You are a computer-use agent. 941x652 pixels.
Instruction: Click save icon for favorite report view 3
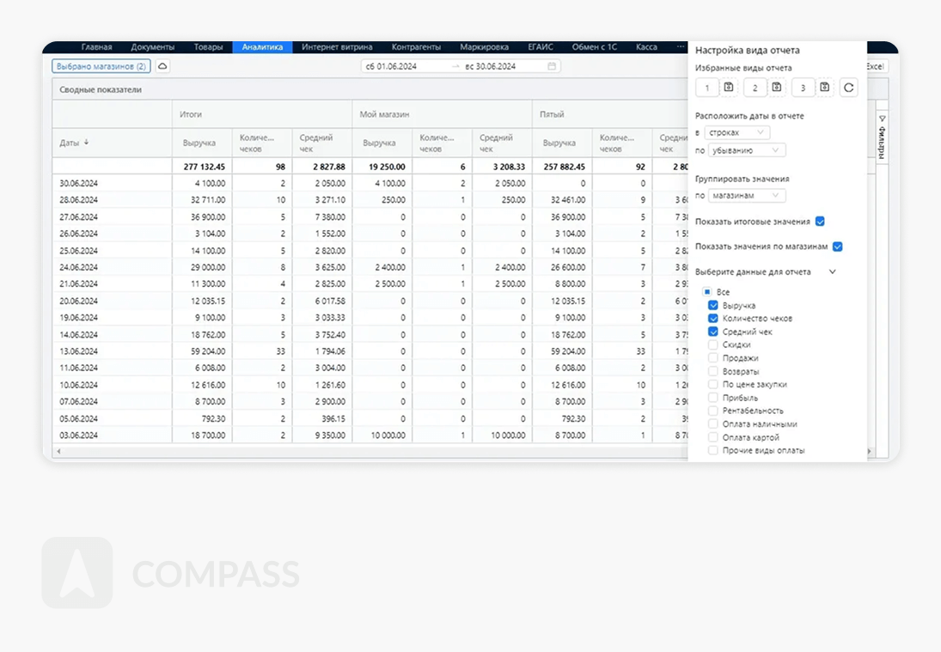pos(825,88)
